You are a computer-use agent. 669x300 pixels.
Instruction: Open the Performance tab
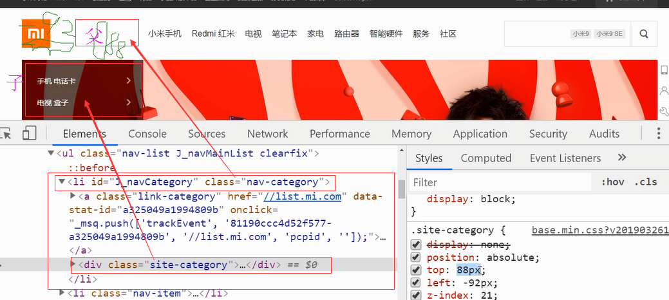coord(339,133)
